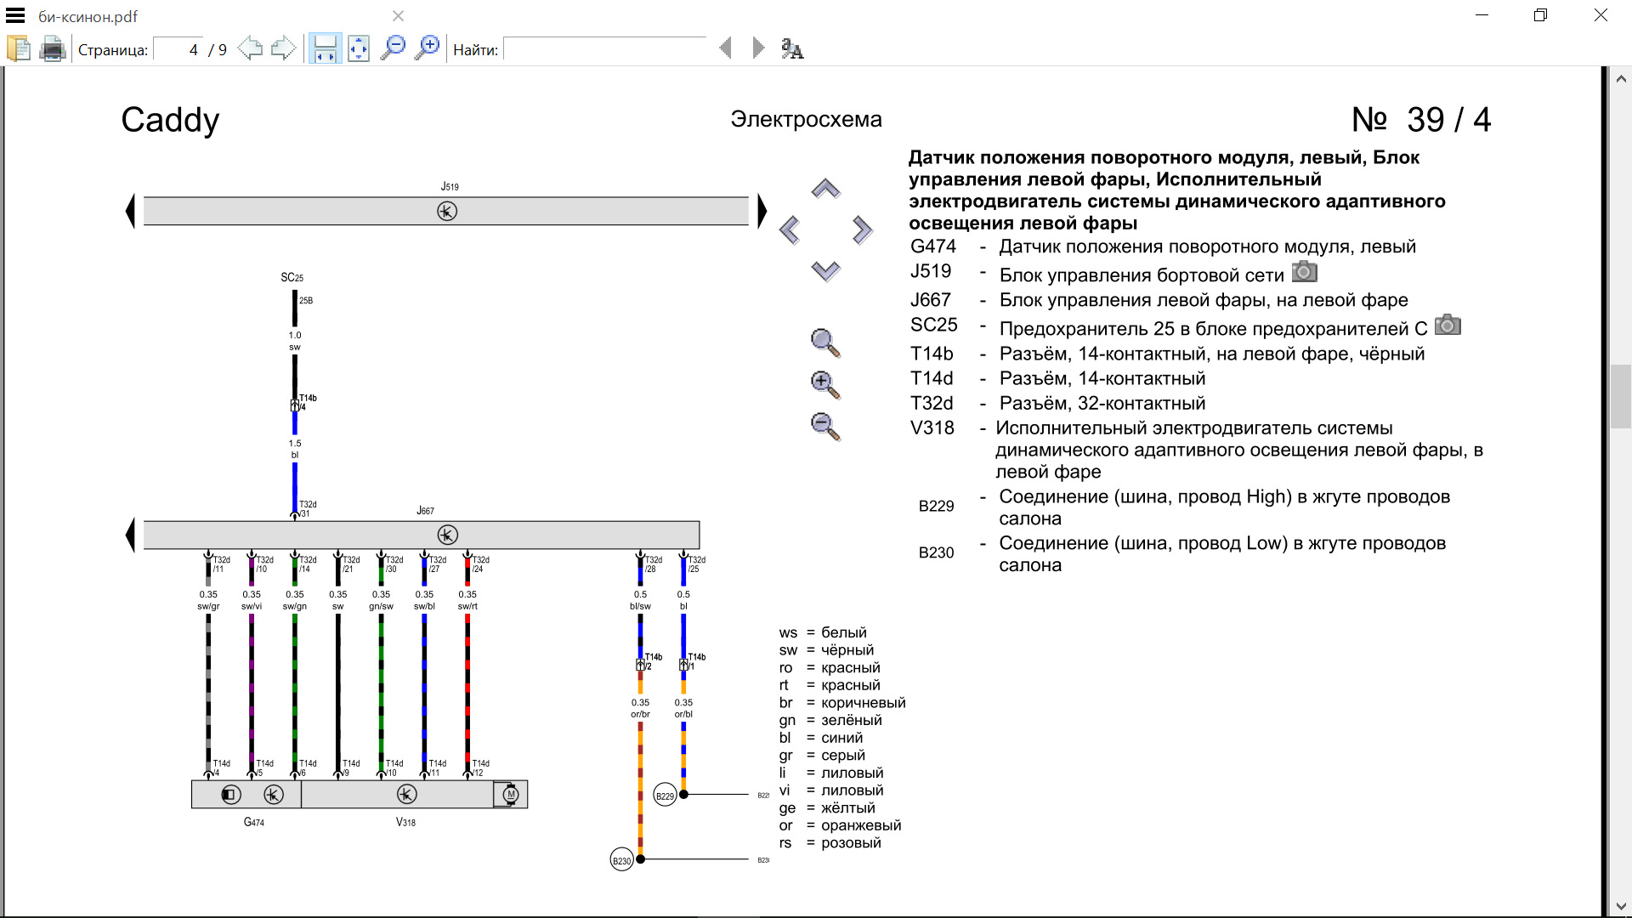The width and height of the screenshot is (1632, 918).
Task: Click the transistor symbol in J667 bar
Action: (447, 535)
